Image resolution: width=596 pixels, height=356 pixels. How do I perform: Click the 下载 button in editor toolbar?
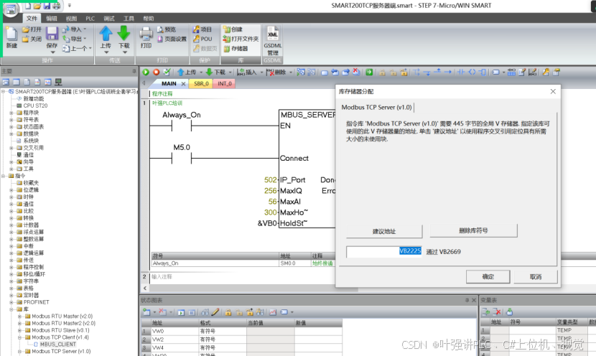coord(215,72)
